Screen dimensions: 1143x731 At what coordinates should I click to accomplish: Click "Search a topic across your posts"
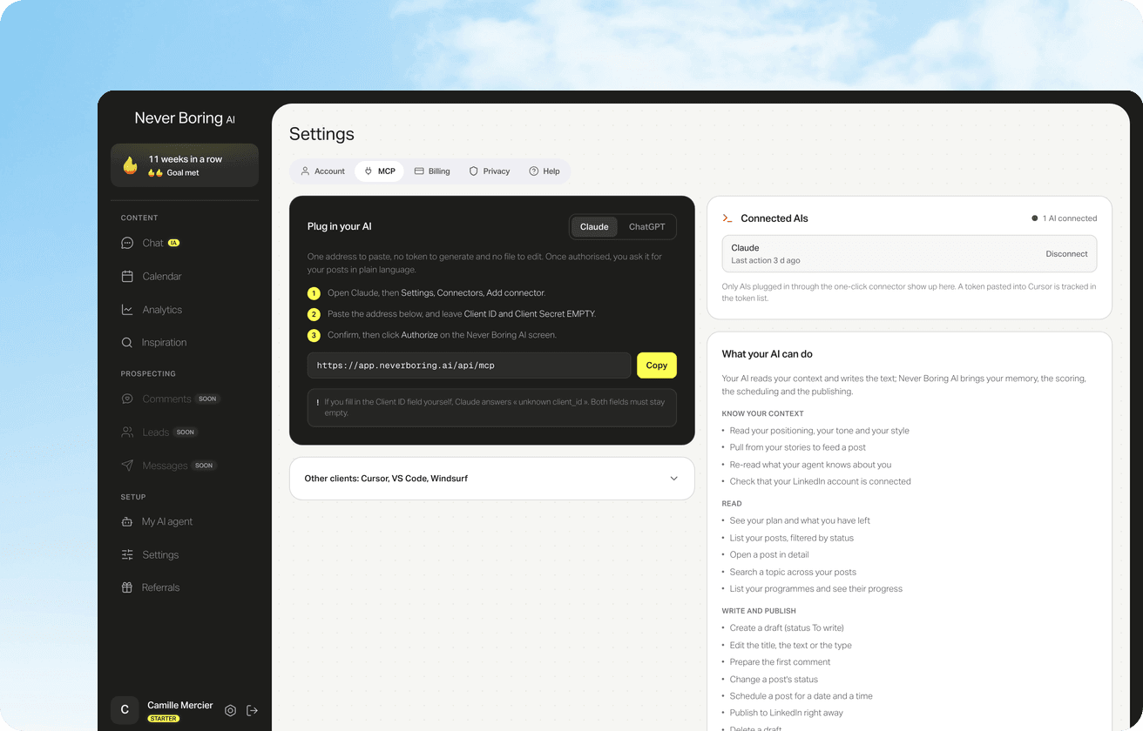coord(793,572)
